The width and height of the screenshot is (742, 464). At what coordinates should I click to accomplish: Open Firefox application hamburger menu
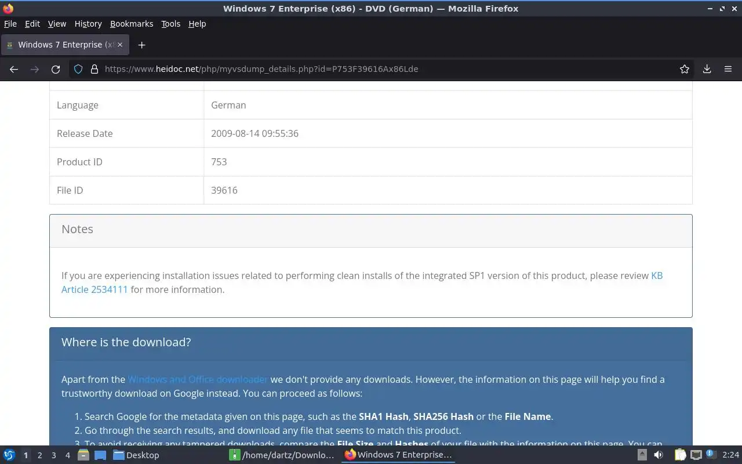click(728, 69)
